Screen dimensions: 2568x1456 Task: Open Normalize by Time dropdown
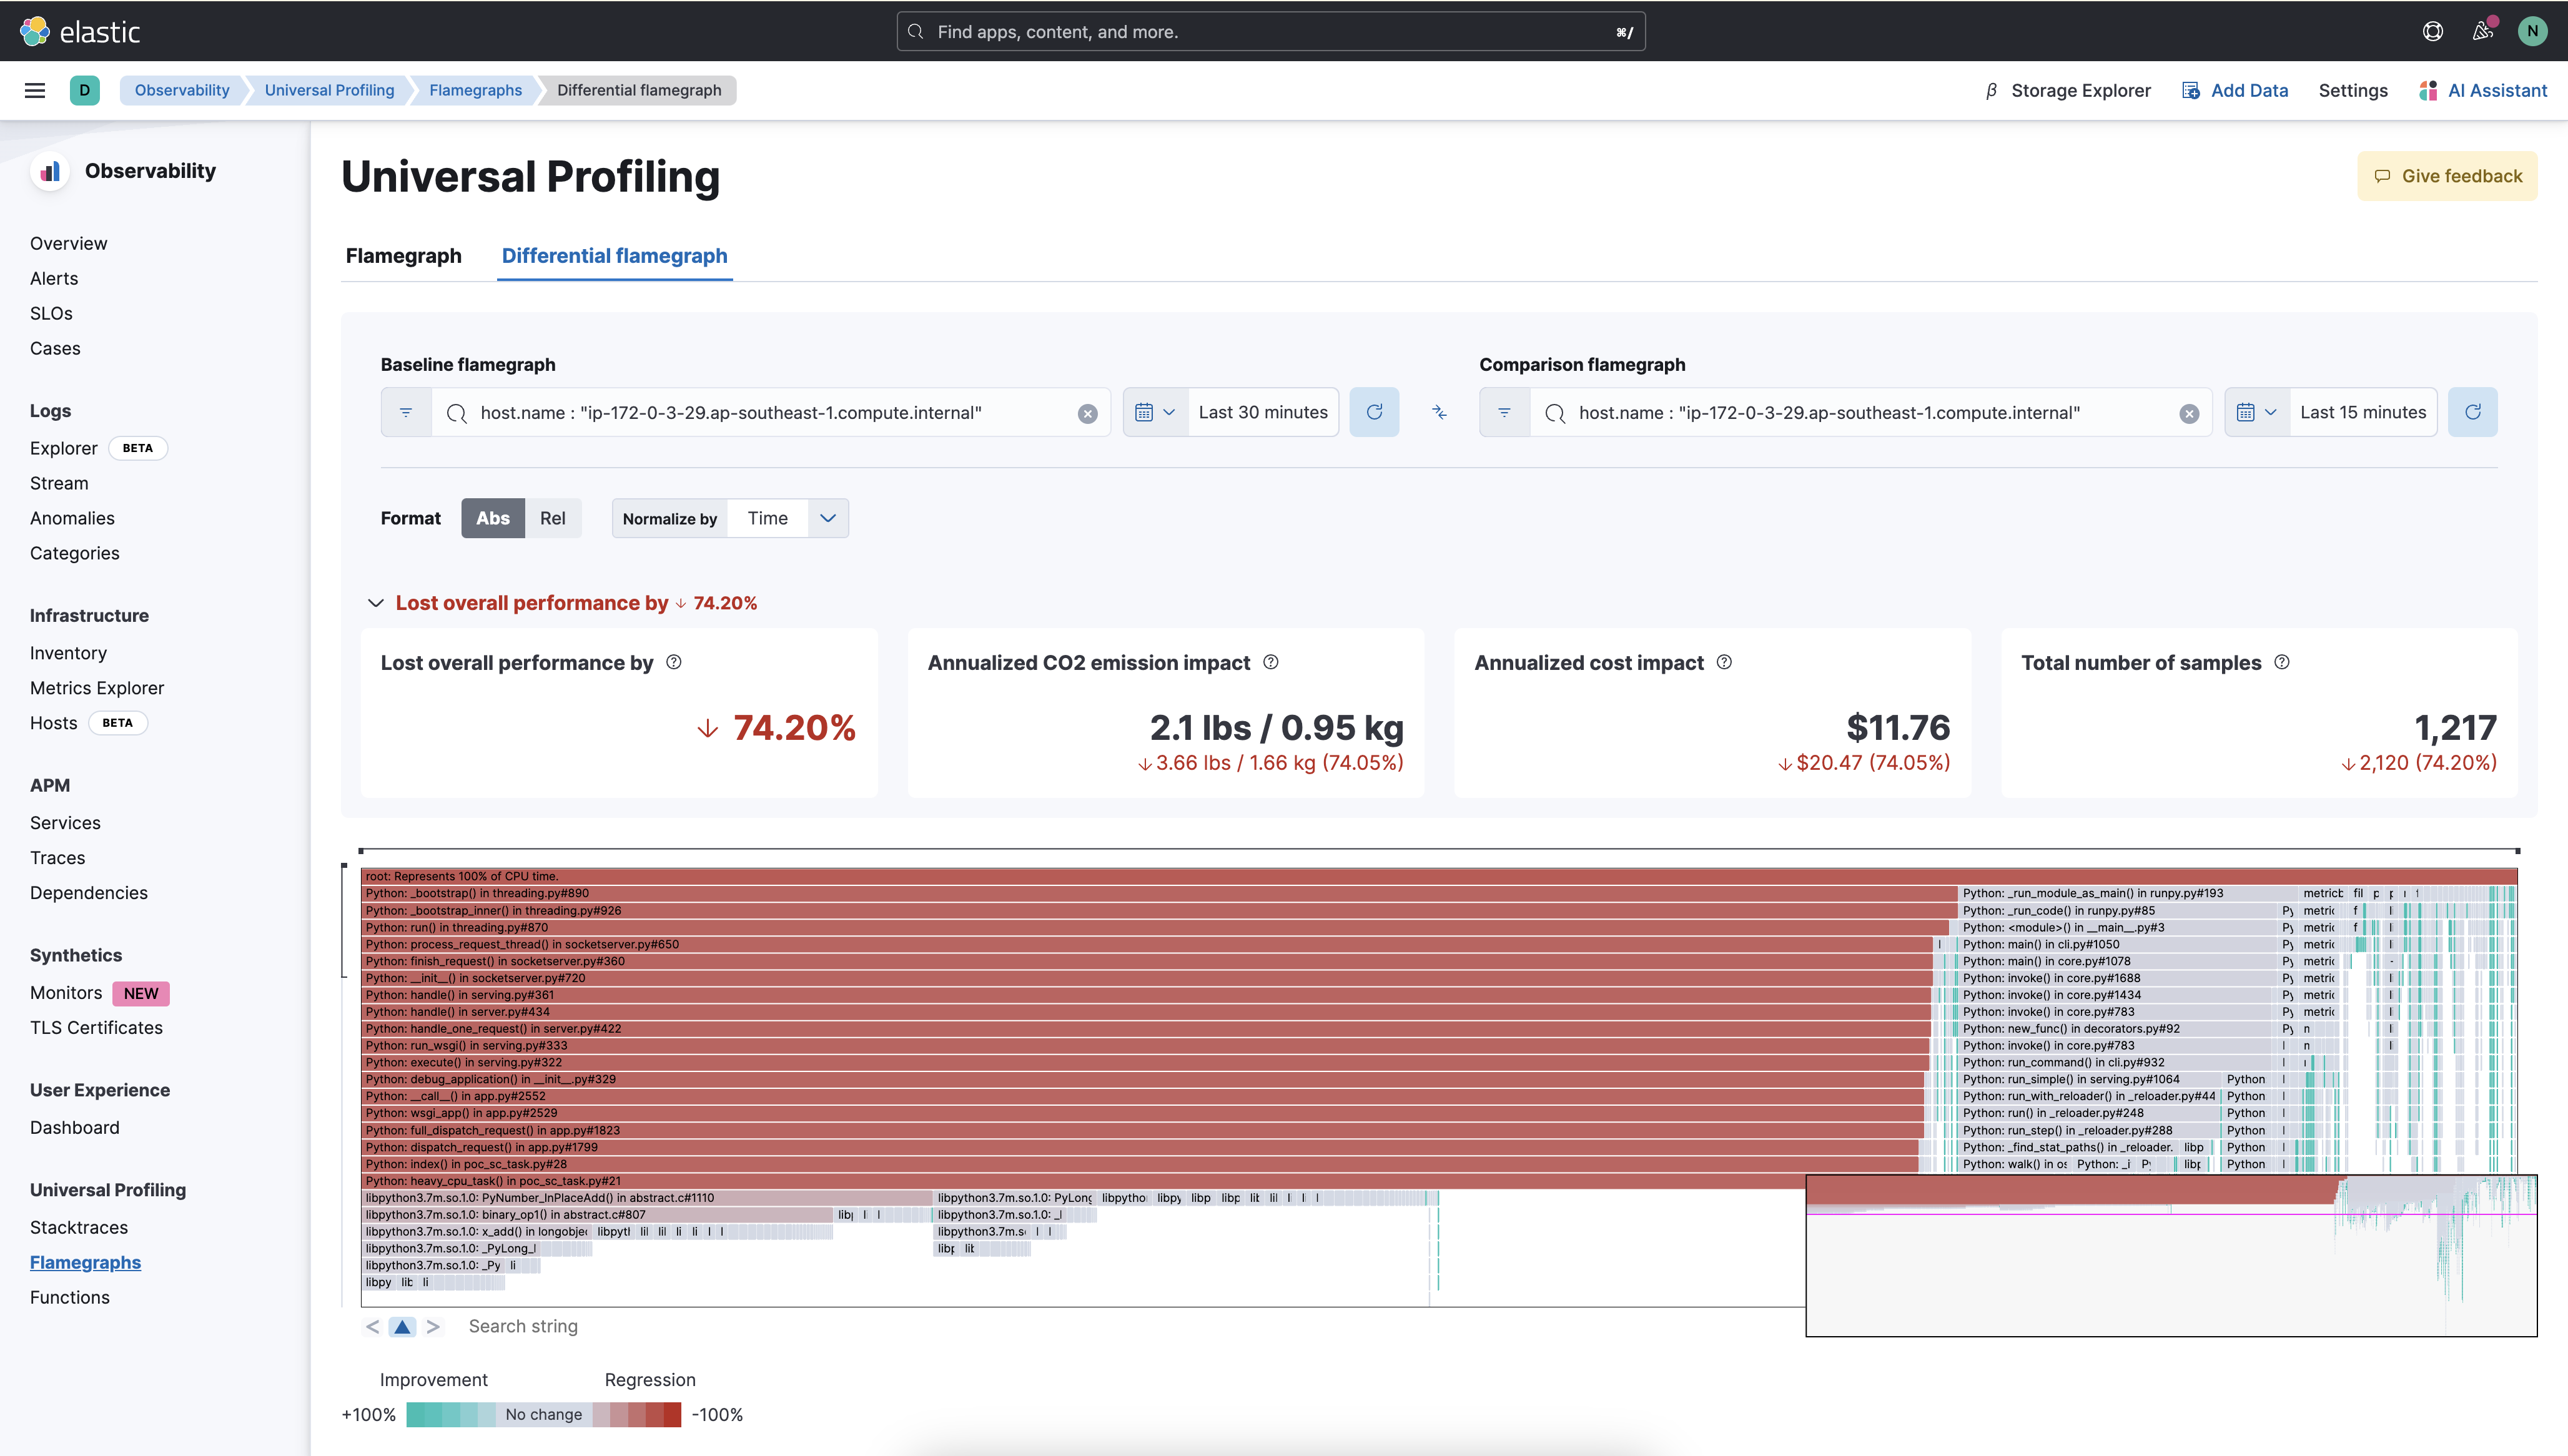point(788,518)
